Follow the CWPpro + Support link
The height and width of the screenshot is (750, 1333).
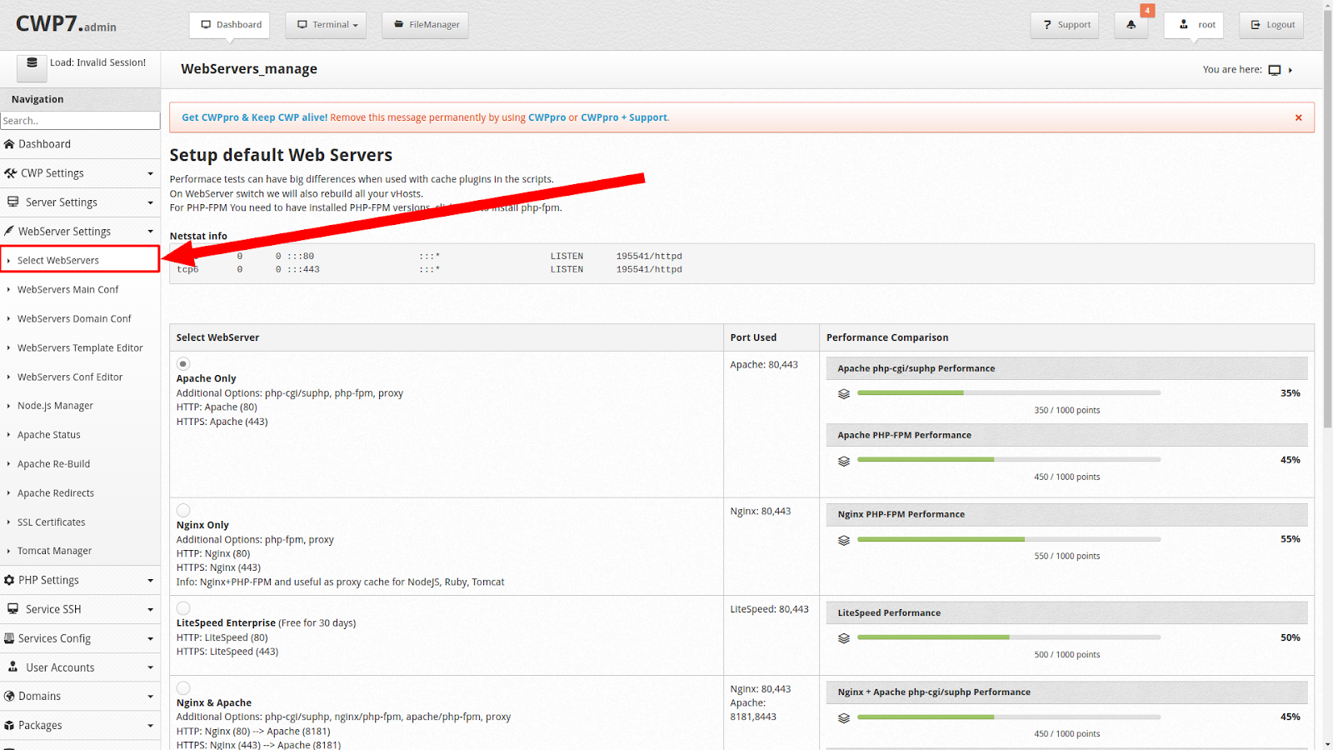coord(624,117)
